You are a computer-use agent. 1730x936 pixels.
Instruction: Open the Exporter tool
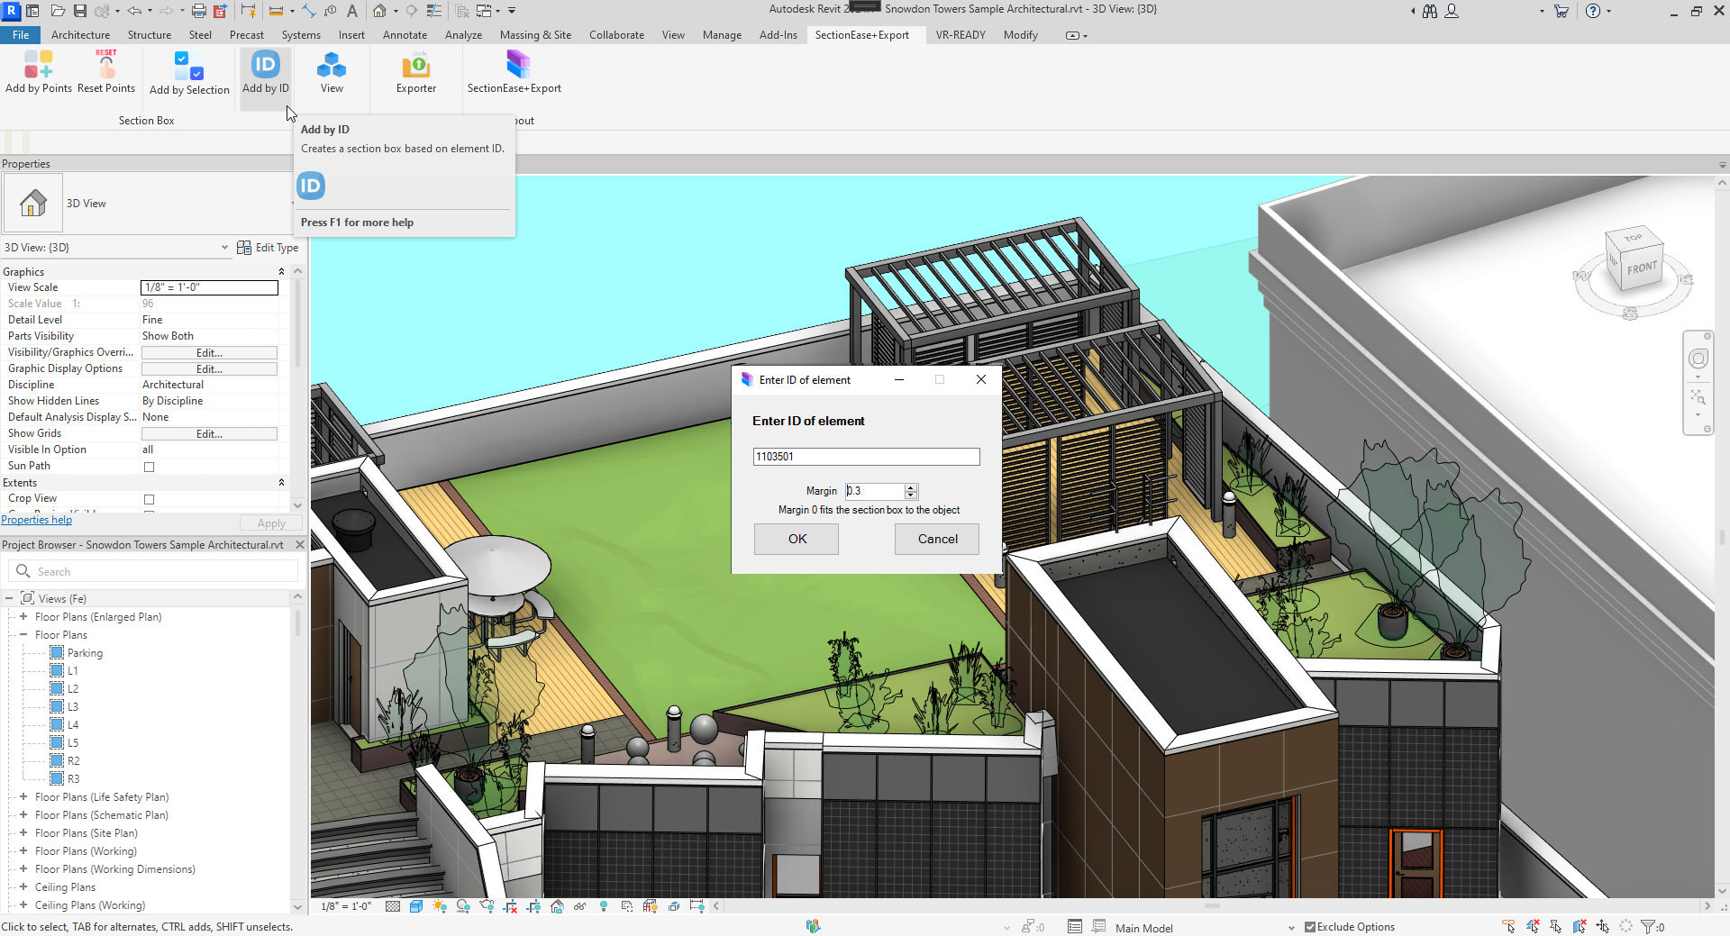tap(415, 66)
